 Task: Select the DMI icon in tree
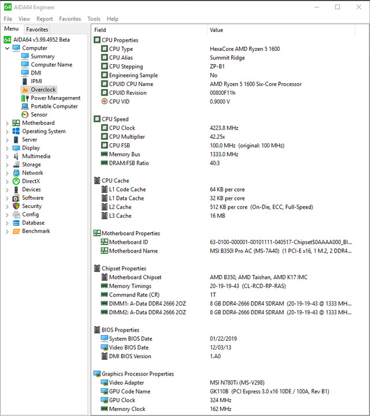(x=25, y=73)
